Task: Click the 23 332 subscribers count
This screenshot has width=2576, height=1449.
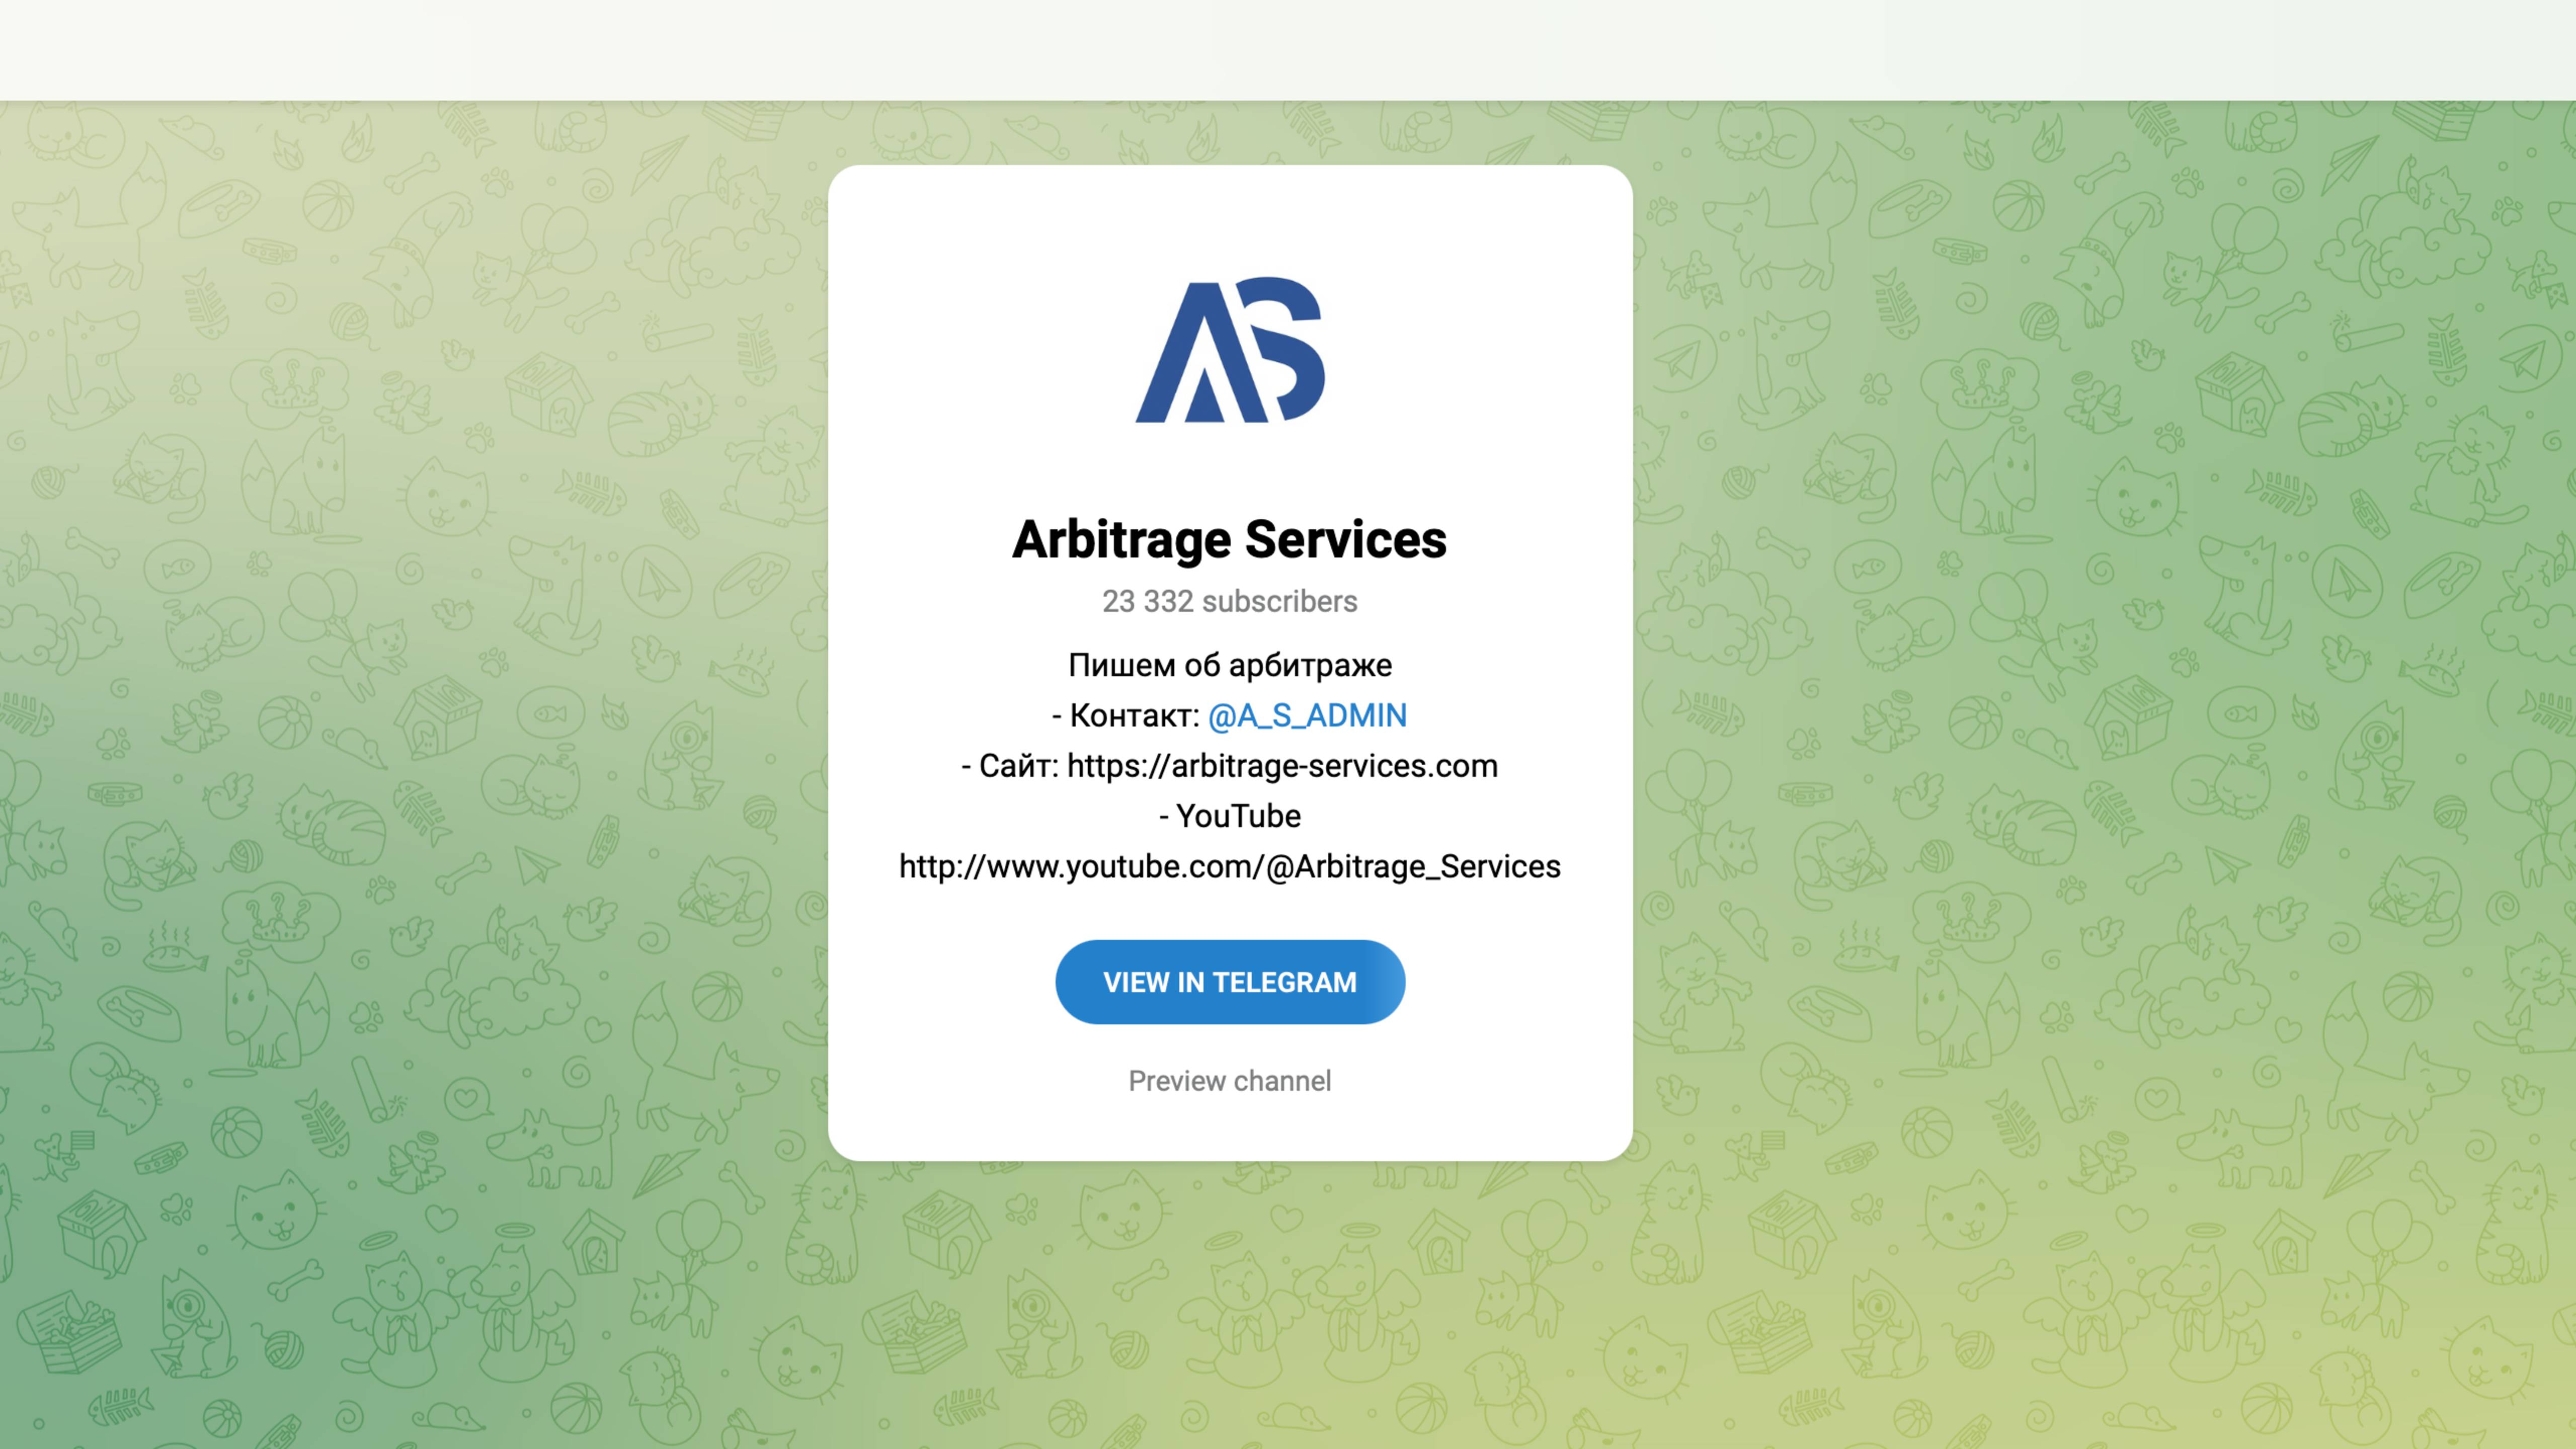Action: point(1230,601)
